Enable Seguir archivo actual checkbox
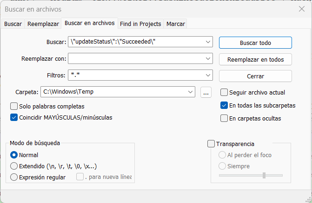The image size is (312, 203). pos(224,92)
